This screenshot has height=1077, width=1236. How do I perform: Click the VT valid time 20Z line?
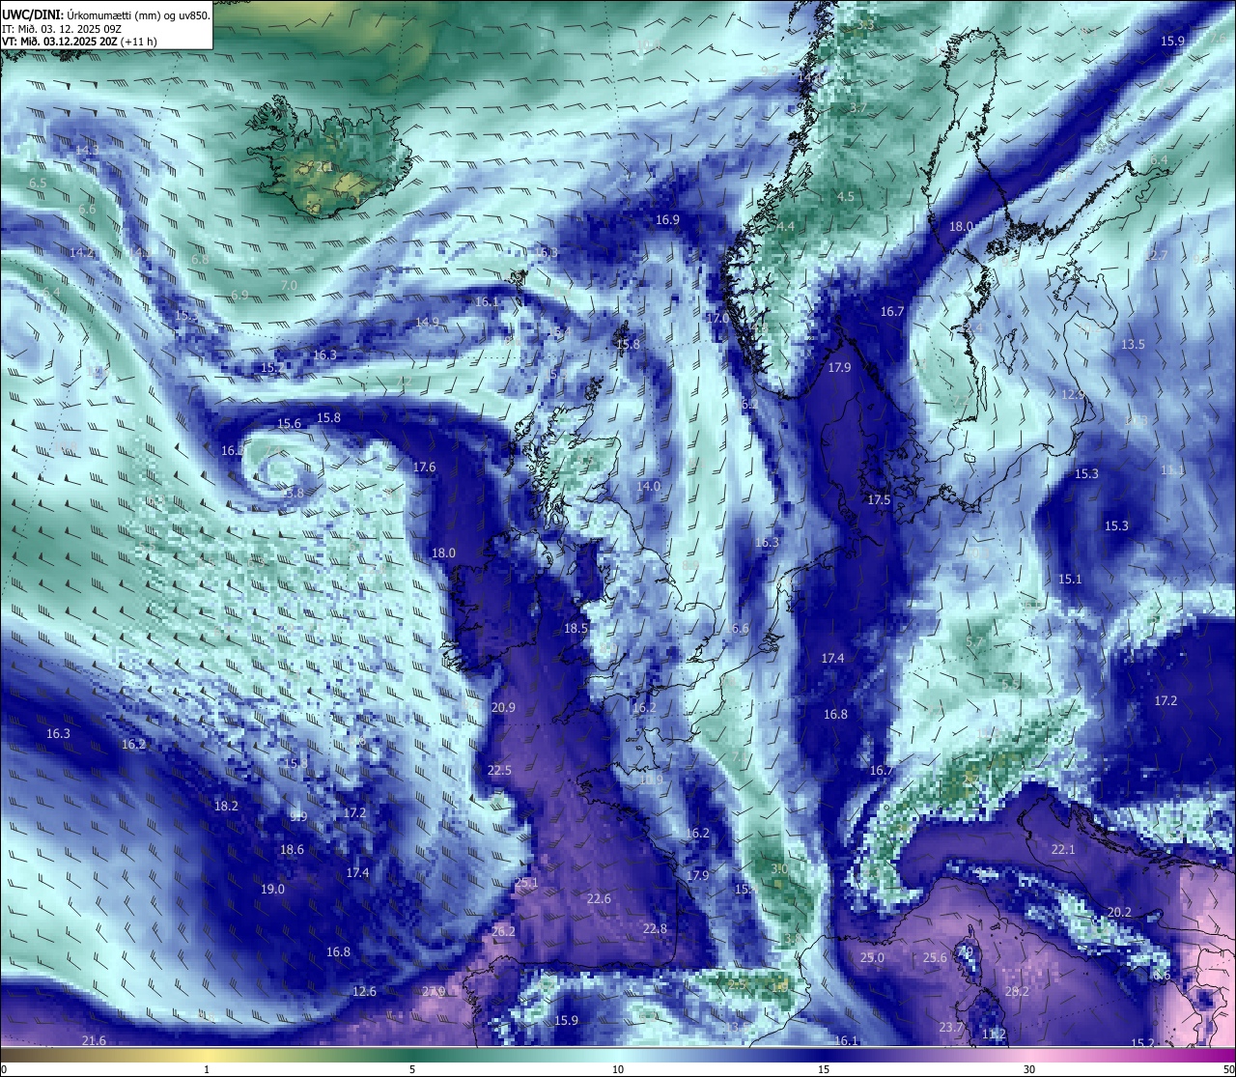coord(79,42)
